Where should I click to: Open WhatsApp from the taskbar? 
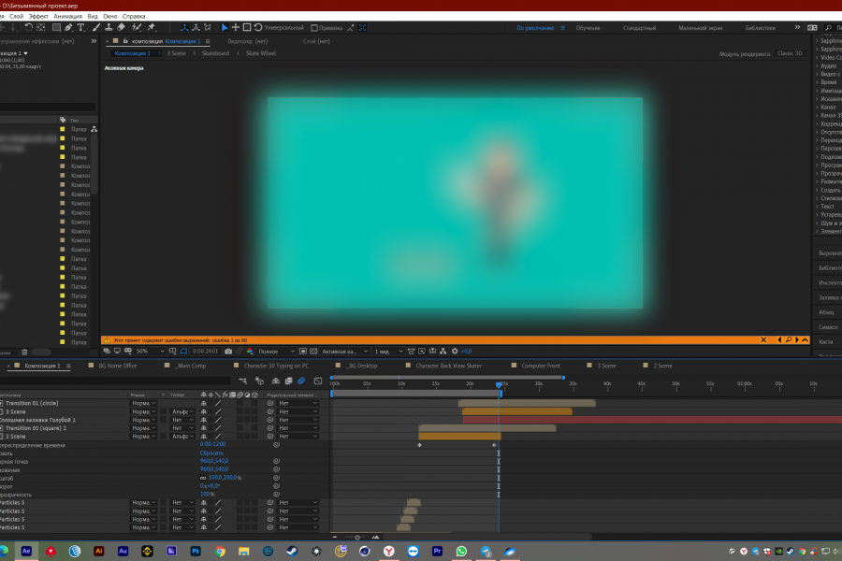coord(461,552)
